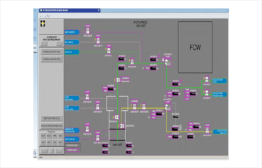
Task: Go to next display with double-right arrows
Action: click(x=59, y=44)
